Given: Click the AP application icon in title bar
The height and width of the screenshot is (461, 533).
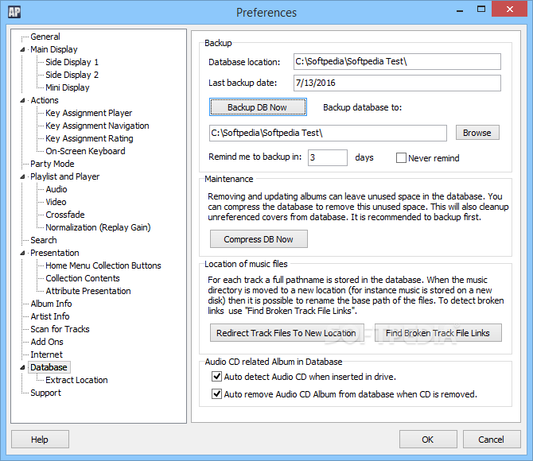Looking at the screenshot, I should tap(14, 12).
